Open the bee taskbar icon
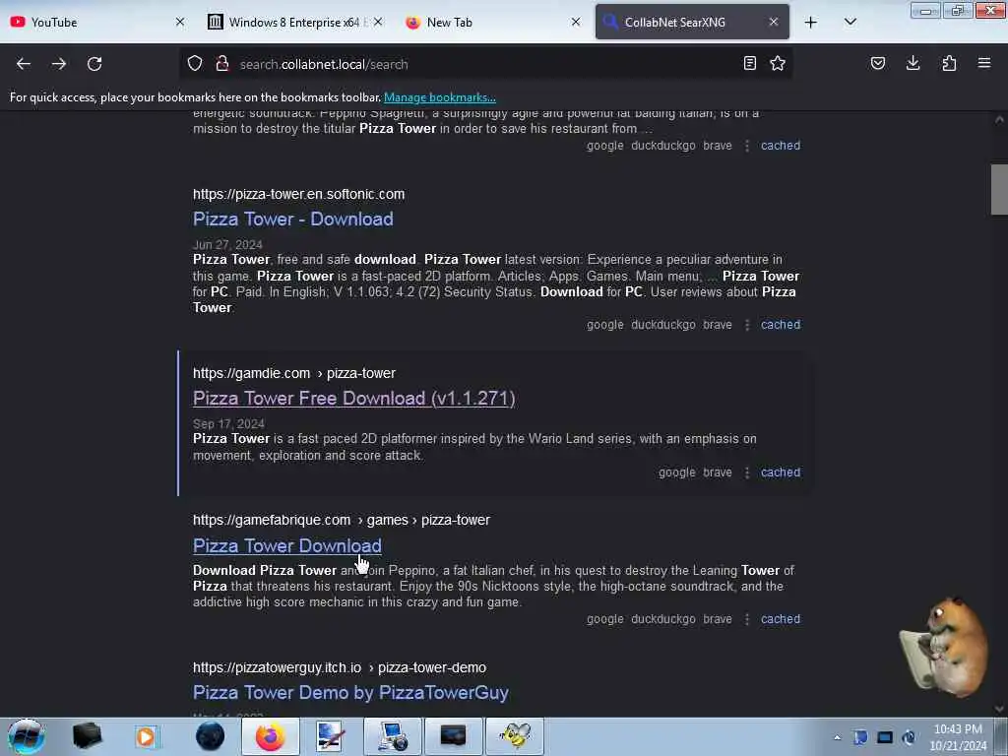 [515, 736]
